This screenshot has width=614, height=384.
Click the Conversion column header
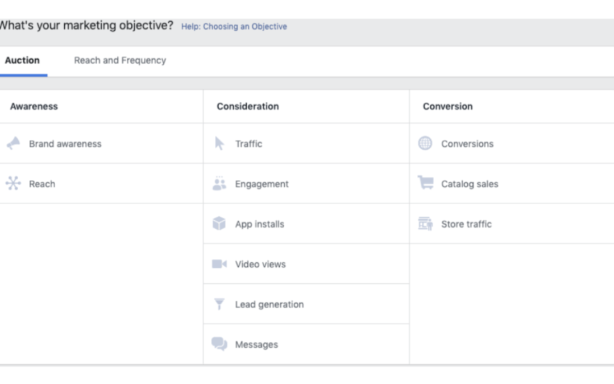[447, 106]
